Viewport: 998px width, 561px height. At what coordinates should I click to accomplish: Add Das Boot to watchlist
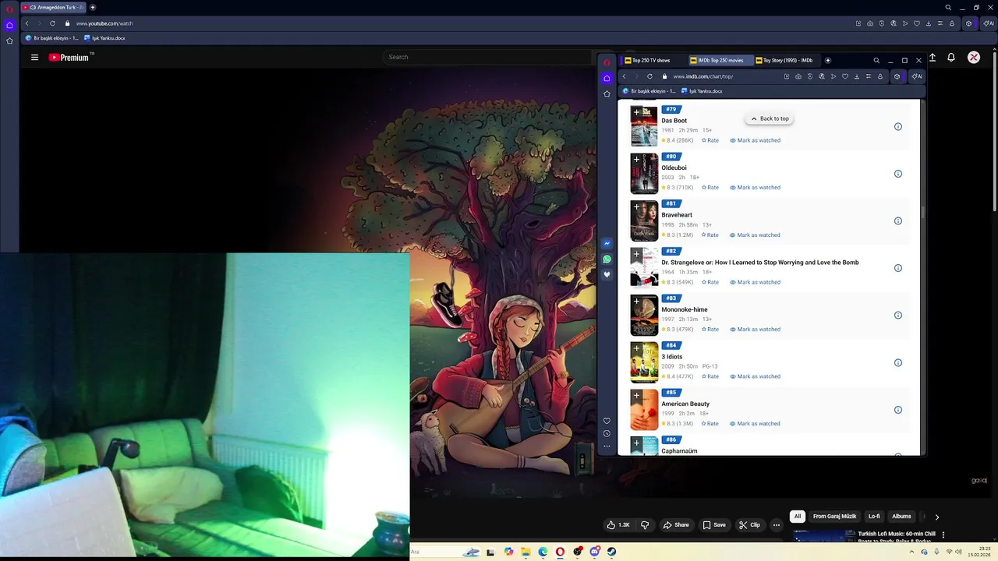[x=636, y=112]
